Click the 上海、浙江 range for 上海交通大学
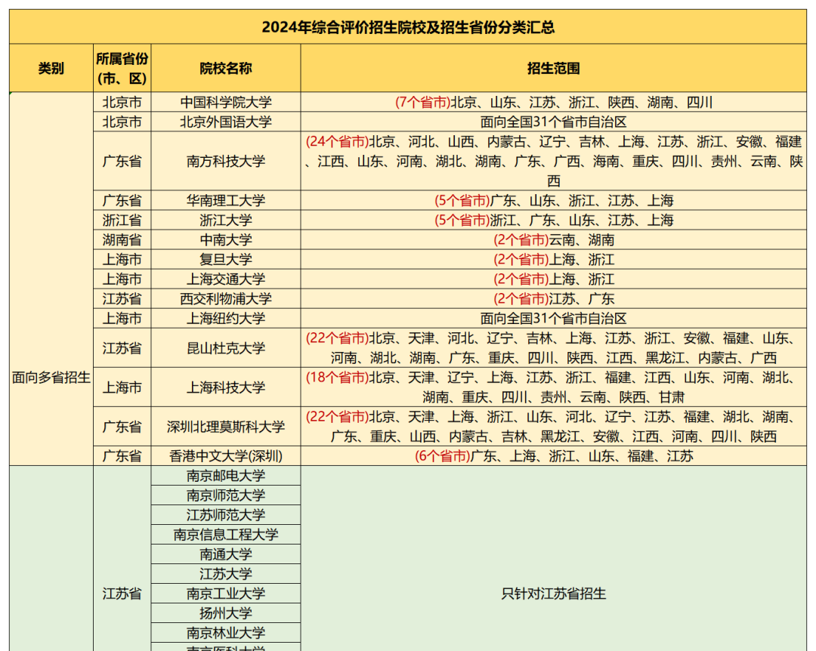 click(x=554, y=279)
